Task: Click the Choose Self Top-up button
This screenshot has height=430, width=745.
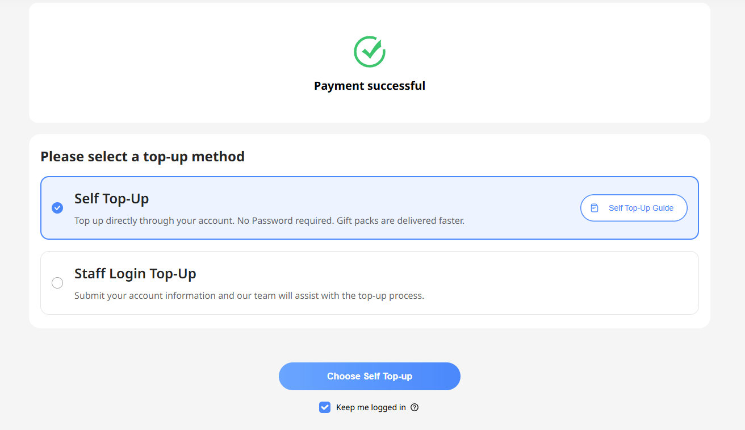Action: coord(370,376)
